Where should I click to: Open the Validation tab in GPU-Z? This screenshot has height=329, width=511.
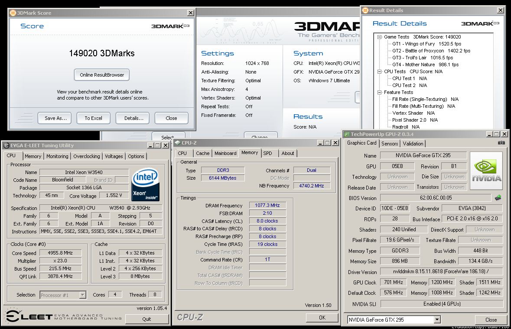point(413,144)
